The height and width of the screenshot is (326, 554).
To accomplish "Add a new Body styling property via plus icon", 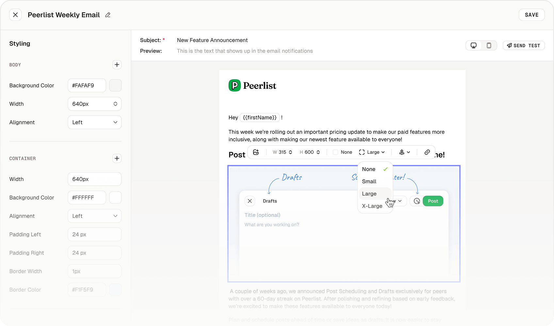I will (x=117, y=65).
